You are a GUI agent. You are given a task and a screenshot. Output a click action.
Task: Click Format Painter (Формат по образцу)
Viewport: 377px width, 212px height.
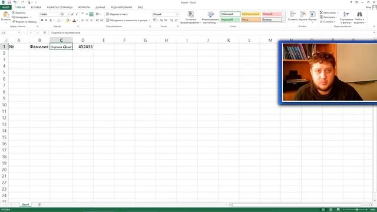24,22
